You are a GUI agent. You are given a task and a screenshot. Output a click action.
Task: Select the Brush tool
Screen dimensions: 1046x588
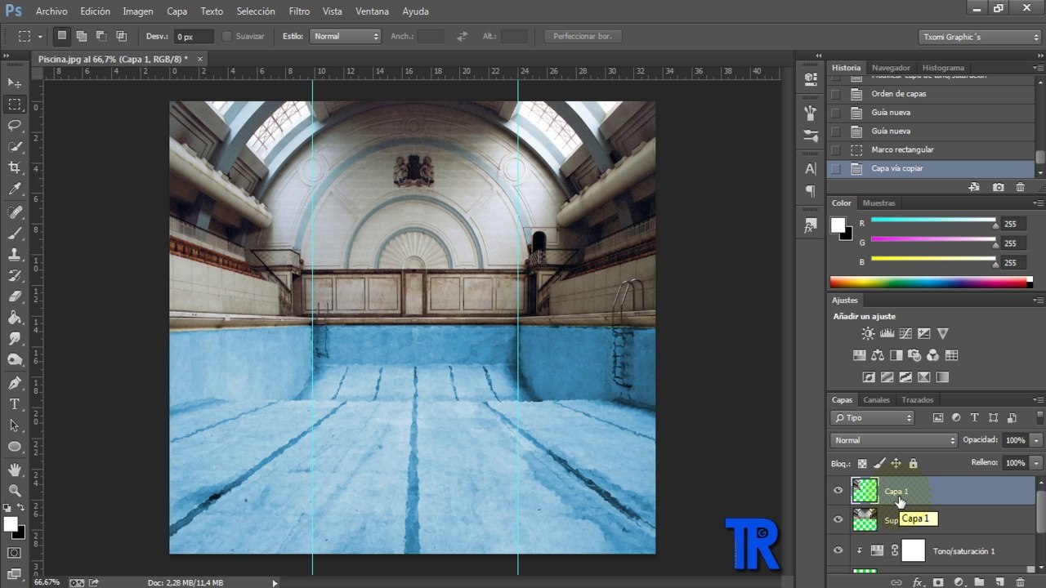click(x=15, y=234)
